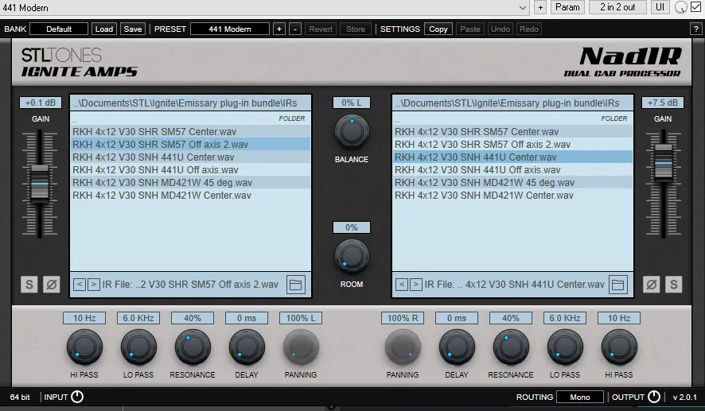Image resolution: width=705 pixels, height=411 pixels.
Task: Open the 441 Modern preset selector
Action: pos(230,29)
